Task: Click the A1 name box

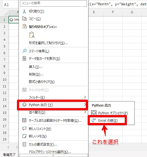Action: 10,5
